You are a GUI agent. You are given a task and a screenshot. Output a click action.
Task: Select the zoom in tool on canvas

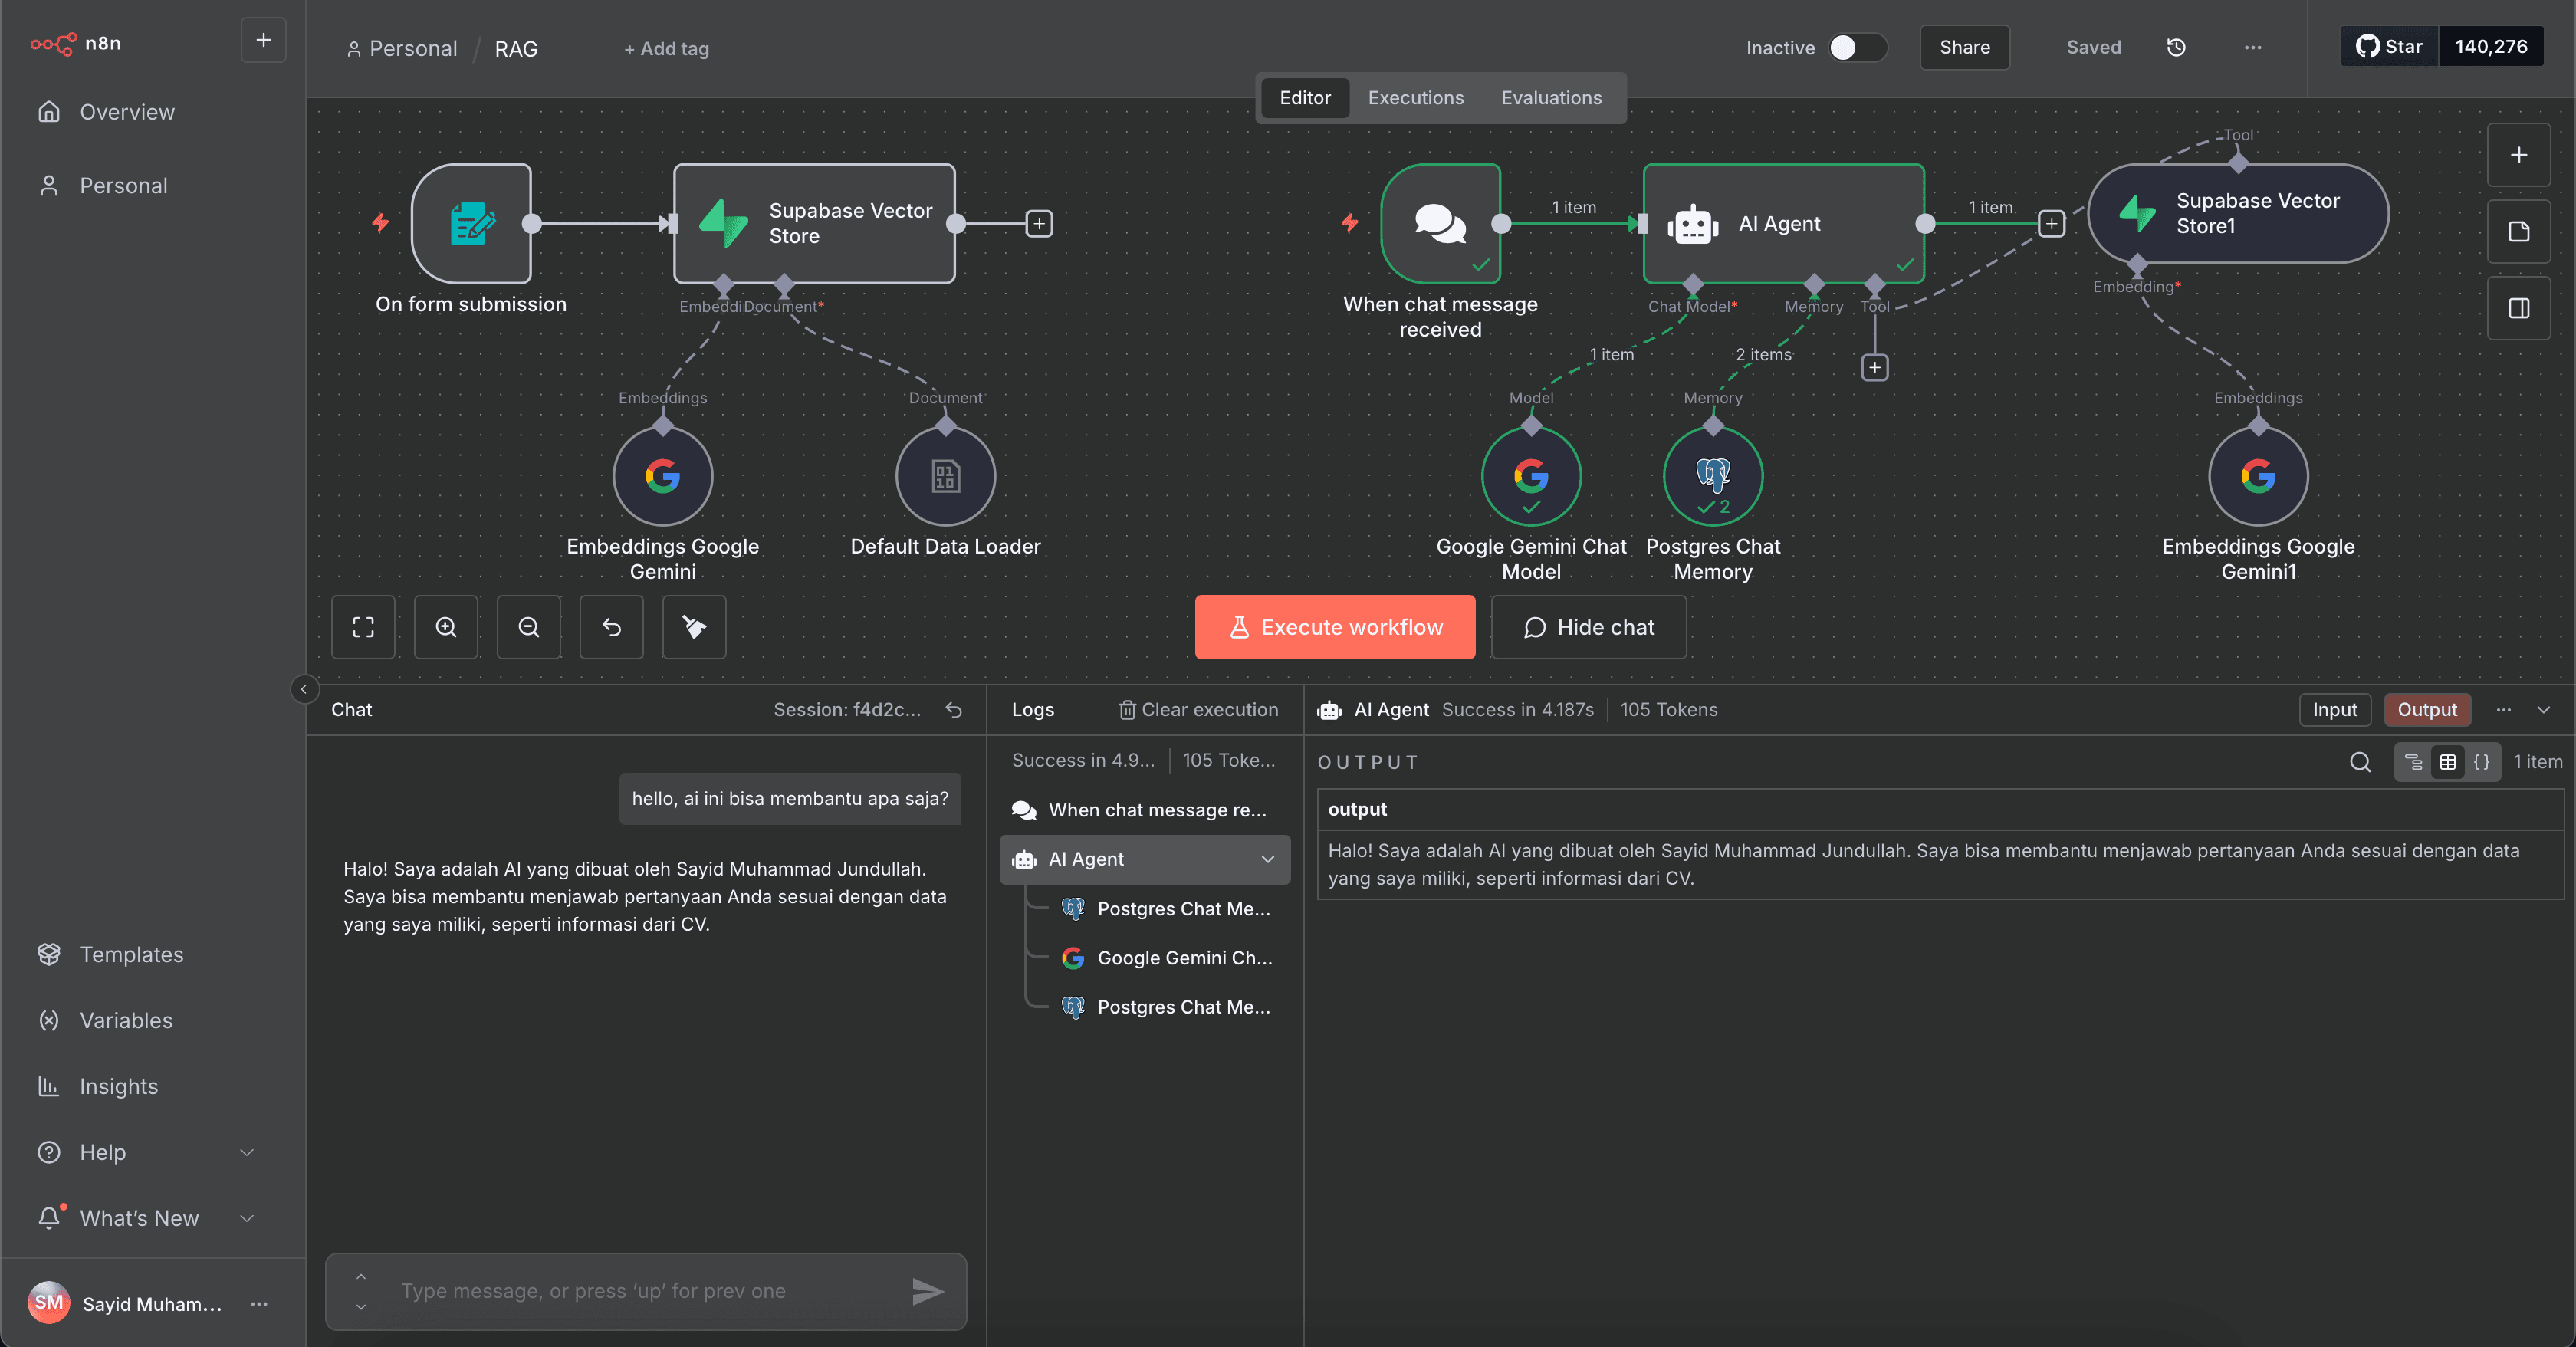(x=446, y=627)
